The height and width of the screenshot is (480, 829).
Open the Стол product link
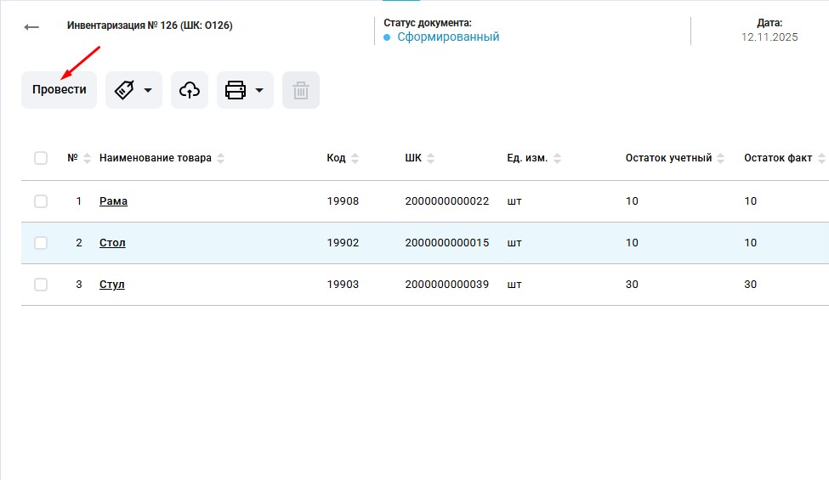[112, 243]
